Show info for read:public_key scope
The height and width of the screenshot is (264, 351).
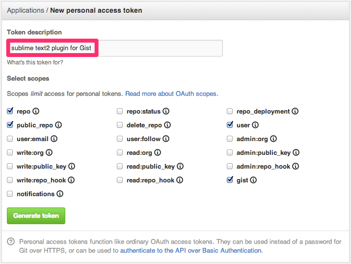(180, 167)
